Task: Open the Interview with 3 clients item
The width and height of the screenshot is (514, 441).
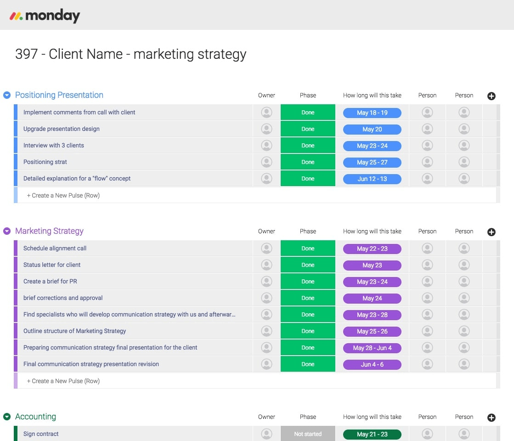Action: (x=54, y=146)
